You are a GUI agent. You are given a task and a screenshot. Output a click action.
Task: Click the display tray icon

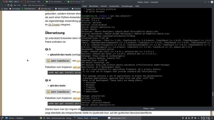pyautogui.click(x=189, y=118)
